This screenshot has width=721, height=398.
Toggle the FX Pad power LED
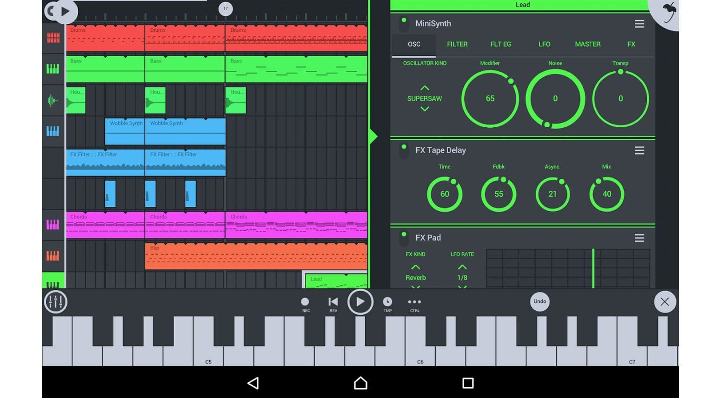pos(404,235)
